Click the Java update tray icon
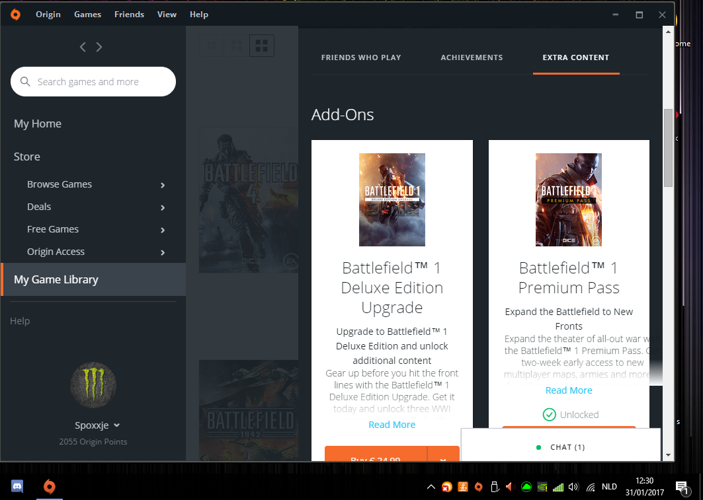Image resolution: width=703 pixels, height=500 pixels. click(x=463, y=487)
